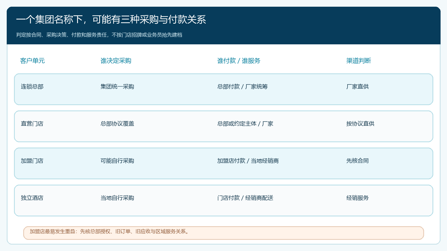
Task: Click the cell 可能自行采购
Action: click(117, 161)
